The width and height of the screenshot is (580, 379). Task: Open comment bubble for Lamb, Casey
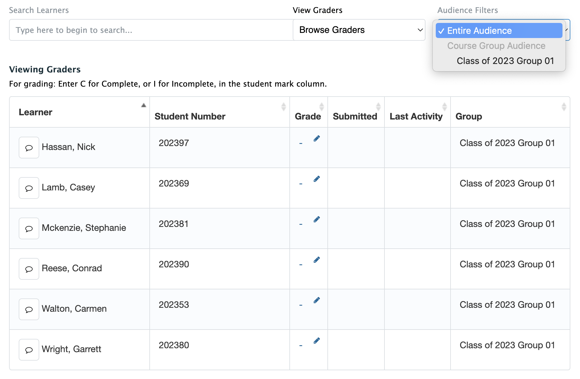tap(29, 188)
